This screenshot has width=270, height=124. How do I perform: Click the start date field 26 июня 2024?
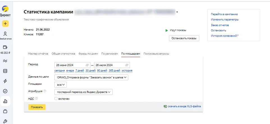click(72, 65)
